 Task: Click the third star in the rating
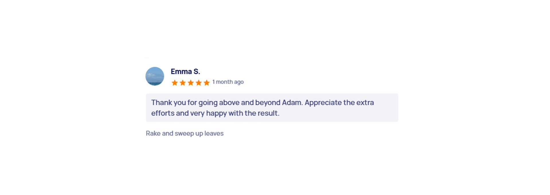pyautogui.click(x=190, y=83)
